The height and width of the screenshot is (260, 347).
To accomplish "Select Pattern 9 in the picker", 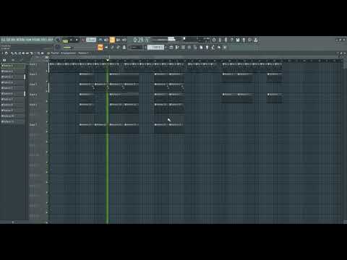I will pos(13,110).
